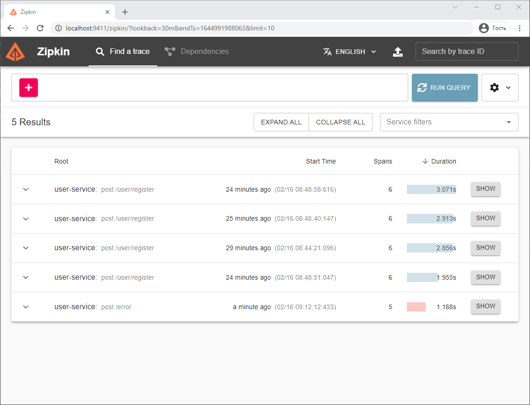The height and width of the screenshot is (405, 530).
Task: Expand the 3.071s user/register trace row
Action: (26, 189)
